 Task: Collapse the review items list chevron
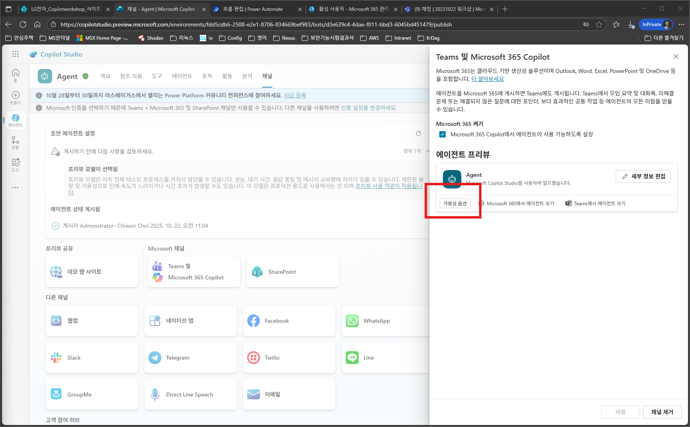(x=427, y=151)
